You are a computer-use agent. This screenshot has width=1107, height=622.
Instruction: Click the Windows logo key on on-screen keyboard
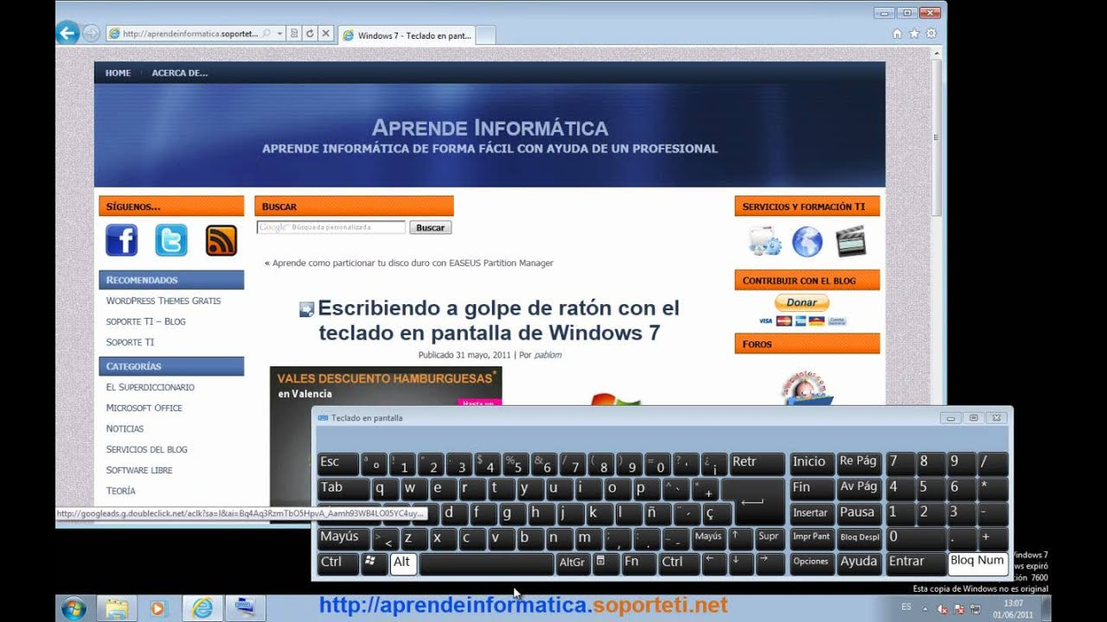(374, 563)
